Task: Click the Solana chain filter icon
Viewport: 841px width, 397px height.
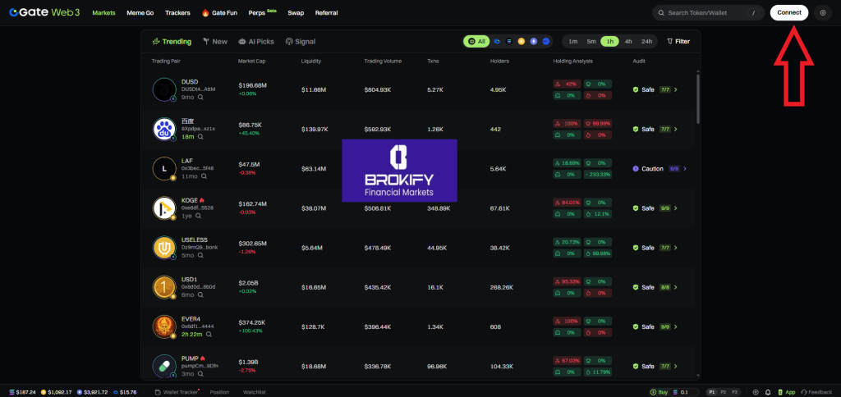Action: (509, 41)
